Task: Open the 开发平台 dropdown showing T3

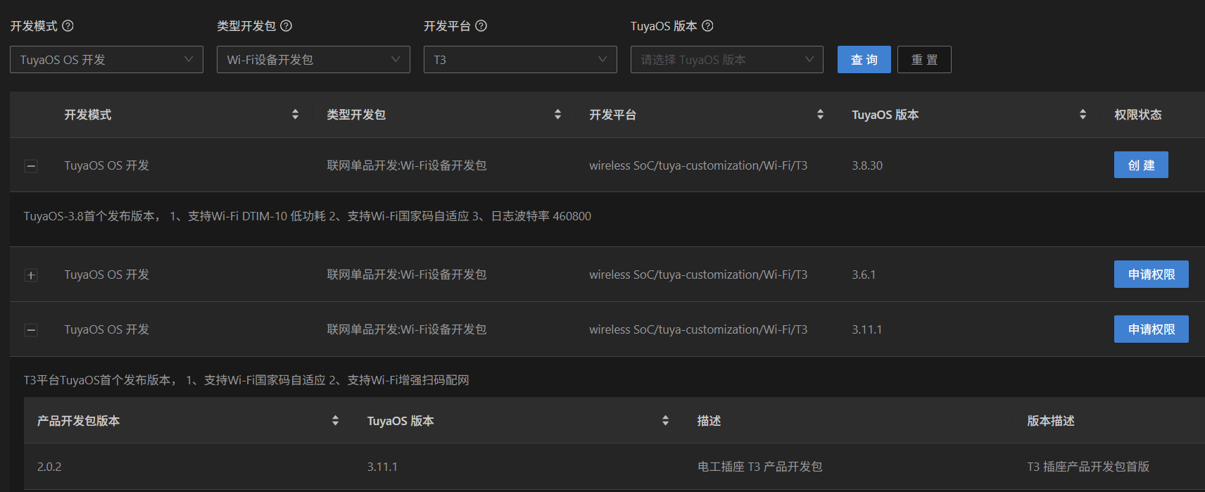Action: 520,60
